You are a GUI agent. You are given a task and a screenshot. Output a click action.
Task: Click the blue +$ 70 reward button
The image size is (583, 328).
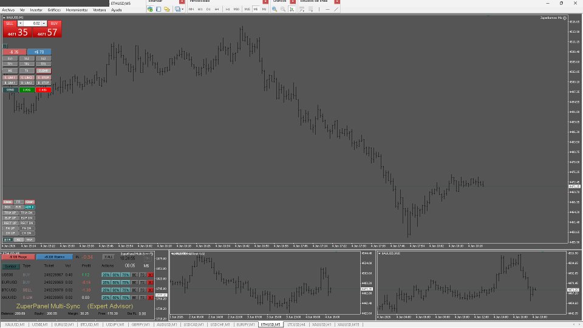pos(39,52)
